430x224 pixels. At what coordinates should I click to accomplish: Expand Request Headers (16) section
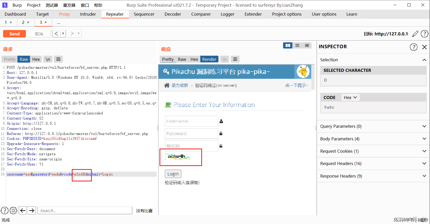pos(373,163)
